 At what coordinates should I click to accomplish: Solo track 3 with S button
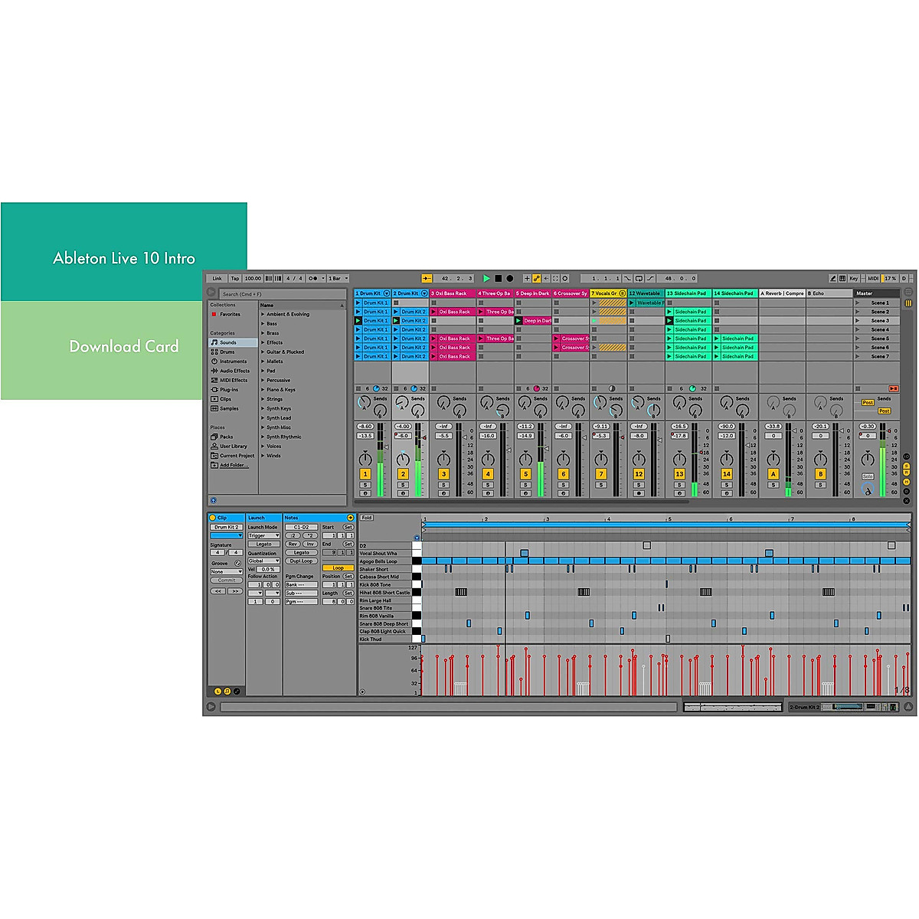443,485
